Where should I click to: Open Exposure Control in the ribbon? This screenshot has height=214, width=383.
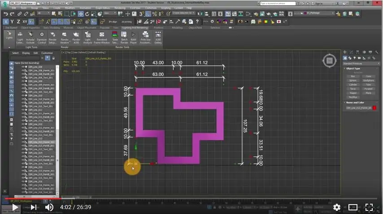click(42, 38)
